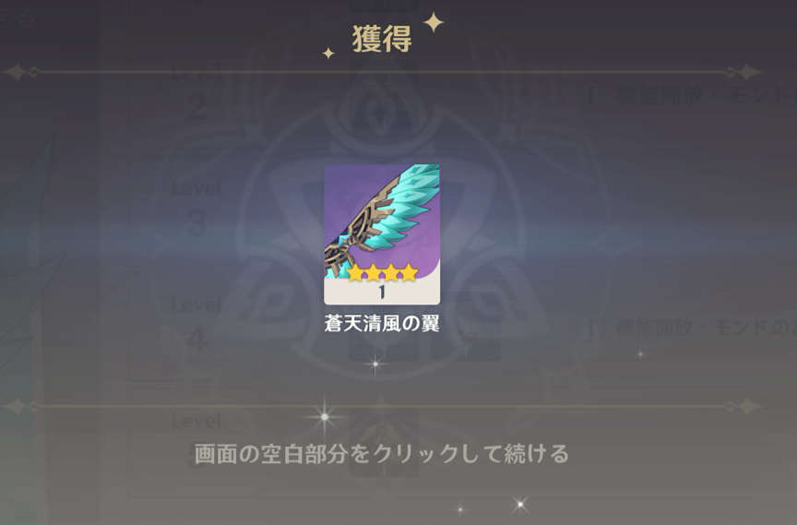797x525 pixels.
Task: Click the large sparkle beside 獲得 title
Action: coord(434,22)
